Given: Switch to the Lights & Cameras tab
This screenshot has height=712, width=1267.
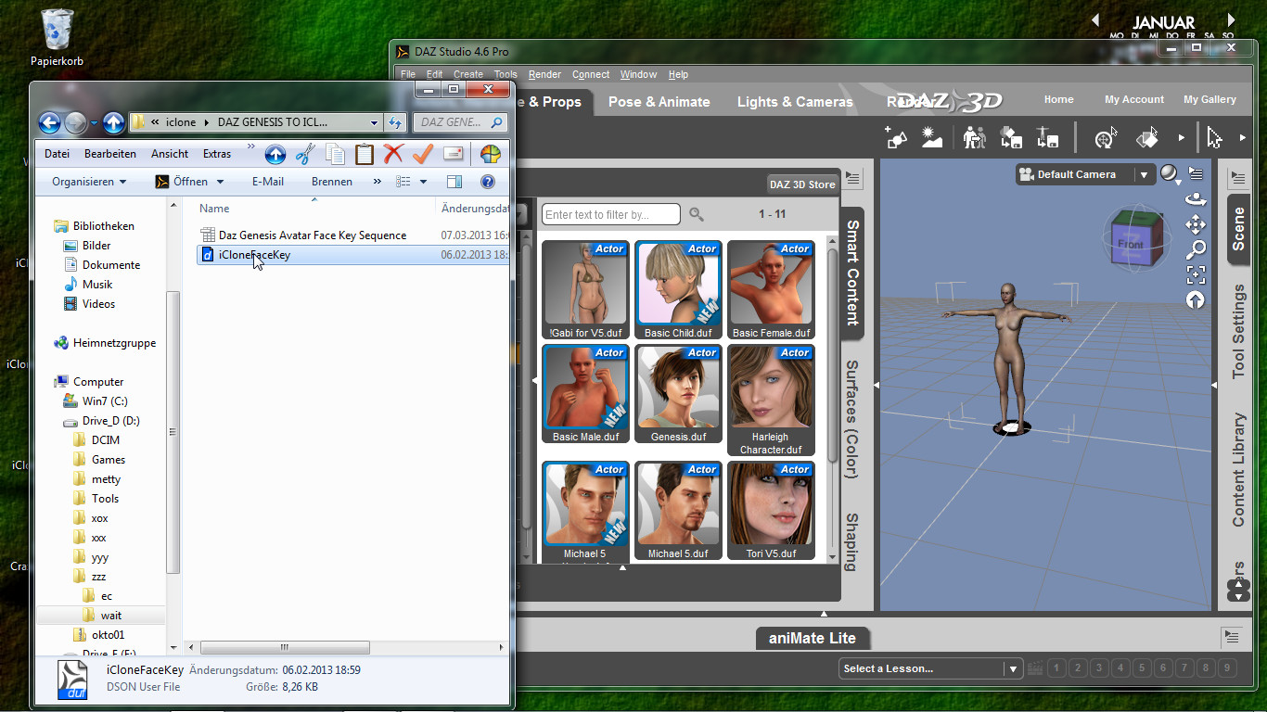Looking at the screenshot, I should [795, 102].
